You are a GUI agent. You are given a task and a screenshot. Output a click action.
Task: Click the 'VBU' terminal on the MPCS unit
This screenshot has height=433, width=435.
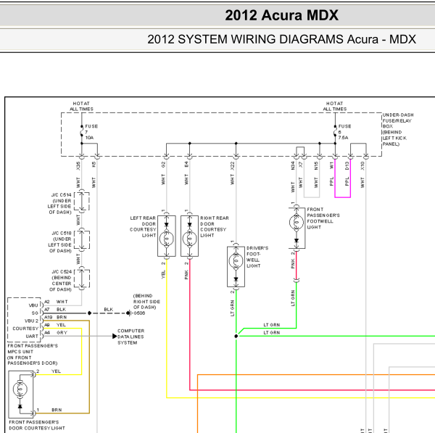tap(33, 305)
